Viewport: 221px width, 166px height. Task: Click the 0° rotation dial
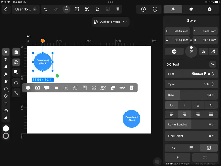(191, 51)
